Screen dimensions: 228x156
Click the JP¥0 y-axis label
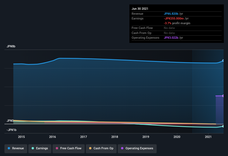pos(10,121)
